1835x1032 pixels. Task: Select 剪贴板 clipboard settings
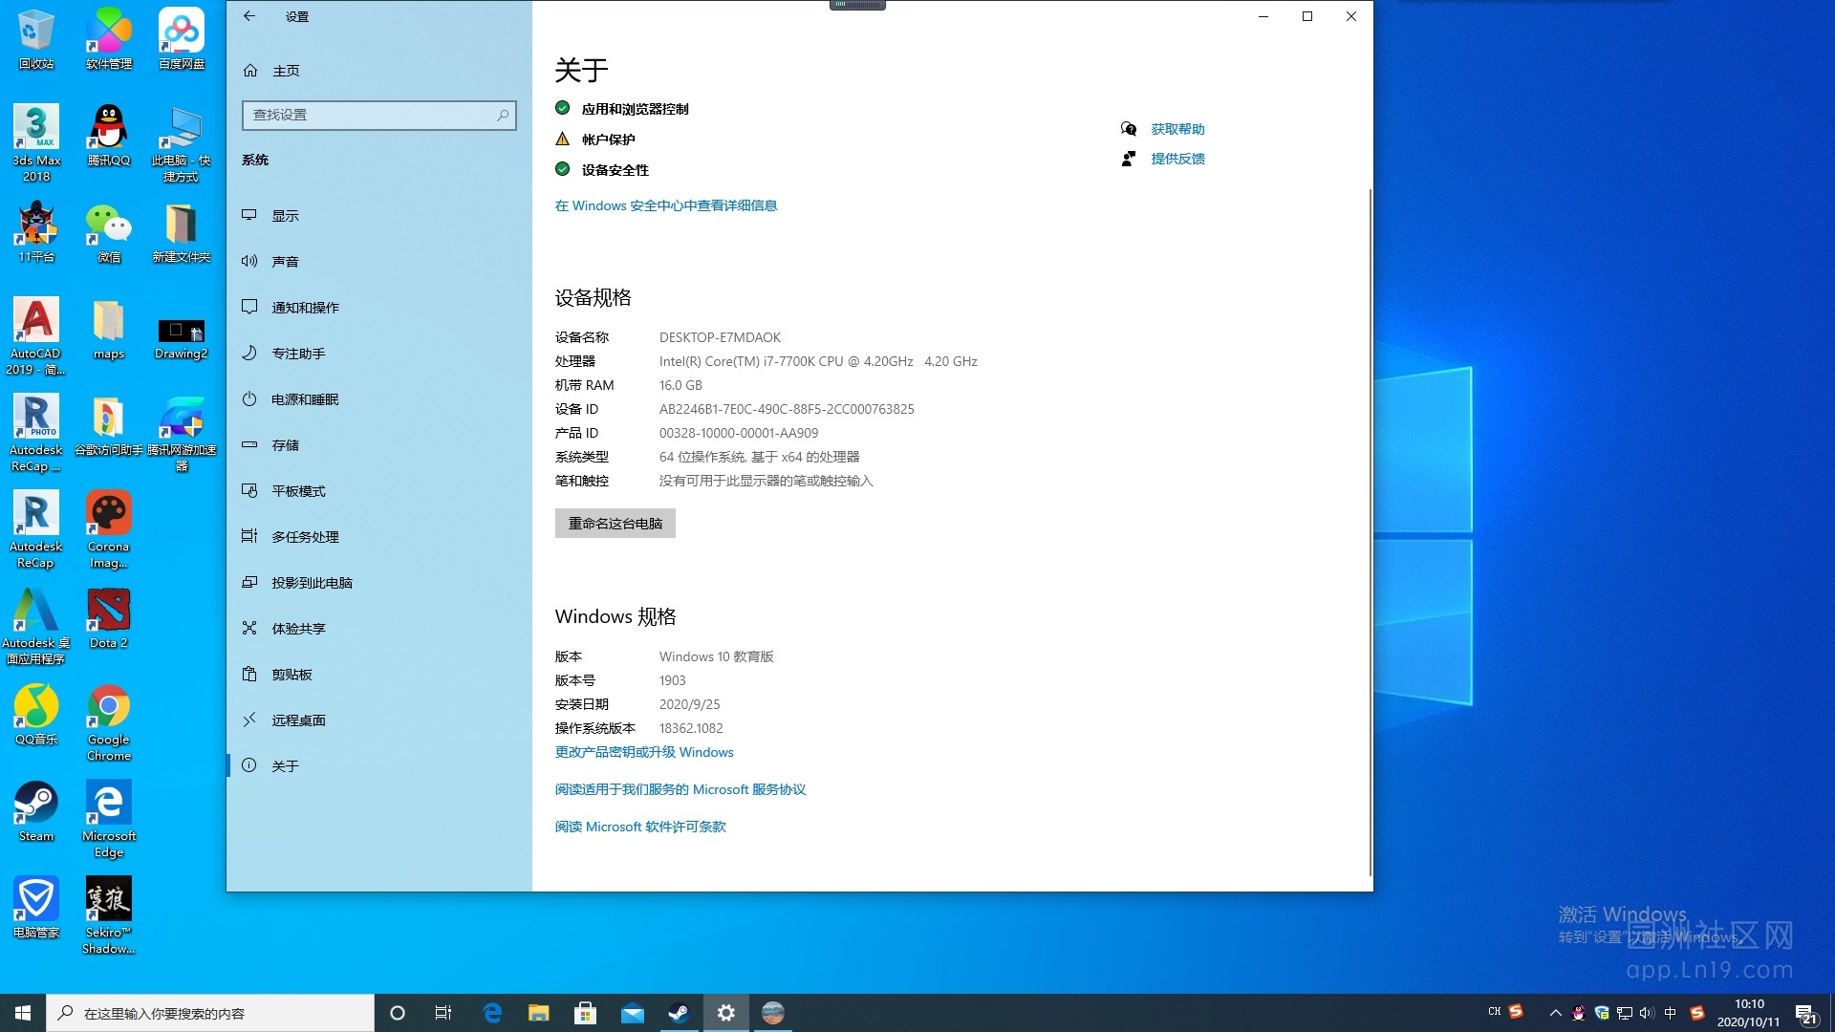(291, 675)
